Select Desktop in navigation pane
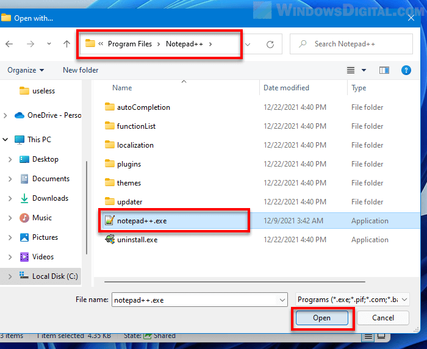 coord(39,159)
